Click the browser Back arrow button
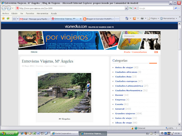 pyautogui.click(x=4, y=8)
